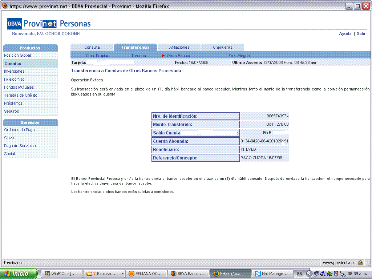372x279 pixels.
Task: Open the McAfee VirusScan shield tray icon
Action: 336,274
